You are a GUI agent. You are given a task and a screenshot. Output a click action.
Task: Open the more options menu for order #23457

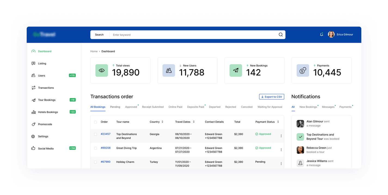281,136
